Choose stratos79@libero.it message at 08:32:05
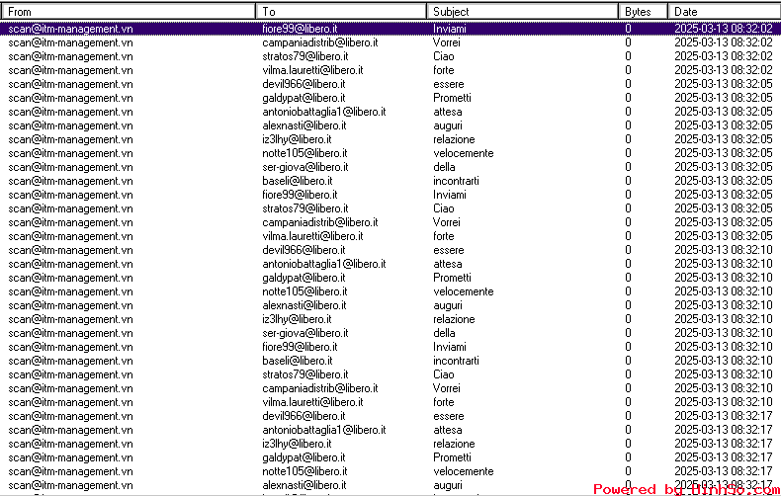The image size is (781, 496). click(x=390, y=208)
